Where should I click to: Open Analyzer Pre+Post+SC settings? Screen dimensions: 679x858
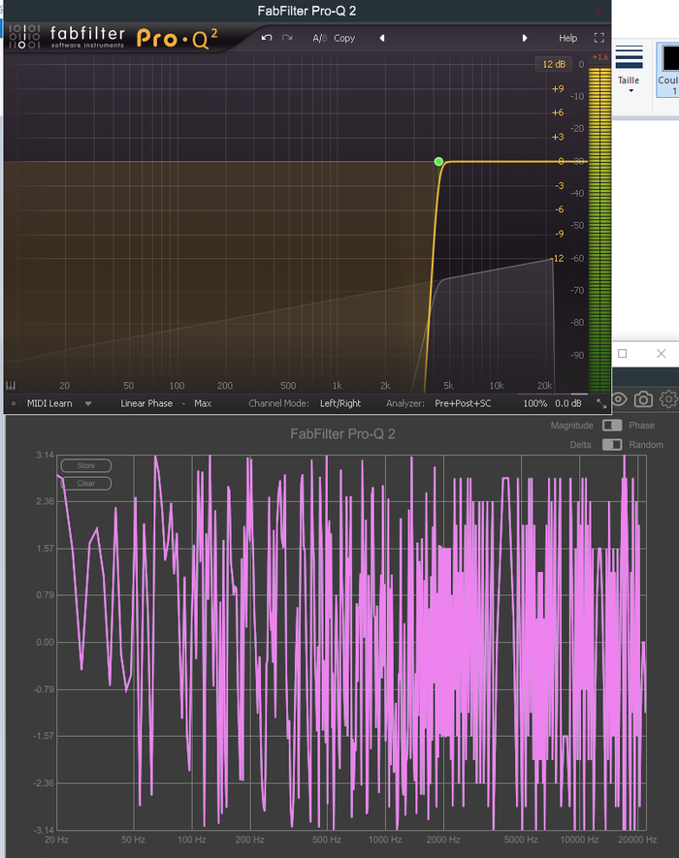[x=463, y=403]
